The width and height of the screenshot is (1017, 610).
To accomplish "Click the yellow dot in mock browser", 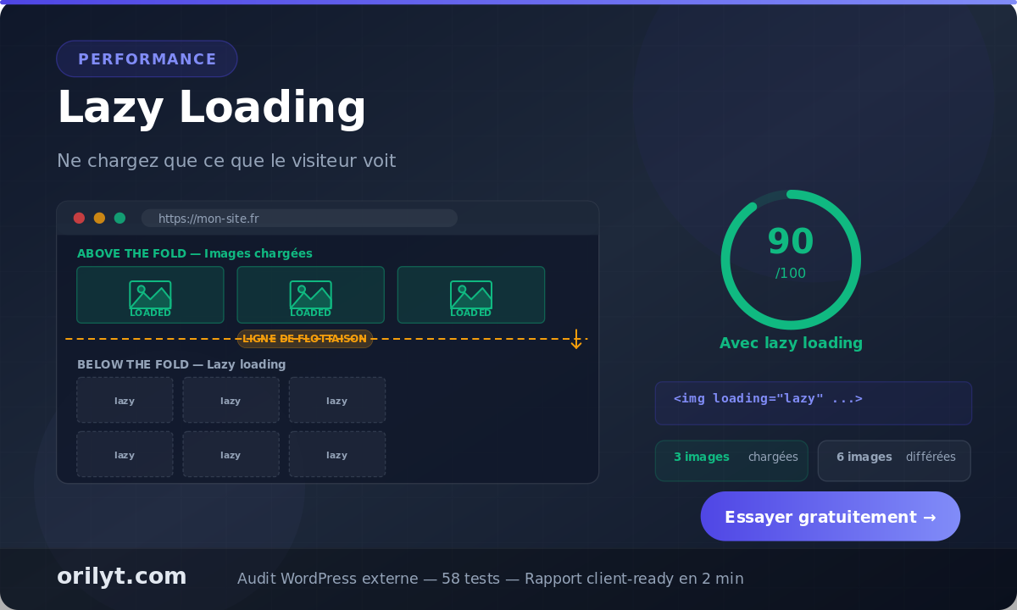I will point(99,218).
